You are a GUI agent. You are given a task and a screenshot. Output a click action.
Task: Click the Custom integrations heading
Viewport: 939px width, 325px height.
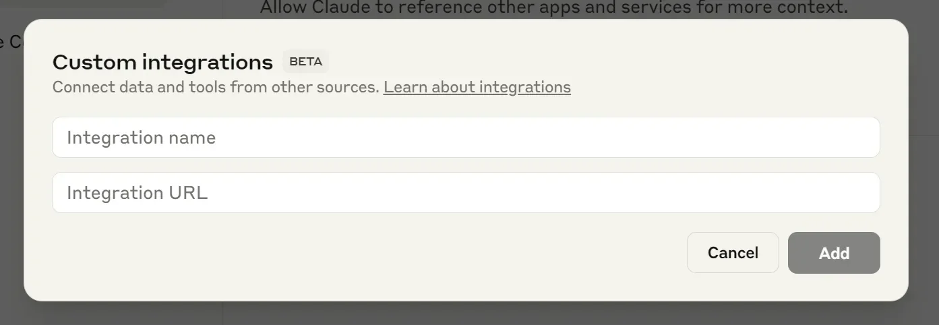162,62
